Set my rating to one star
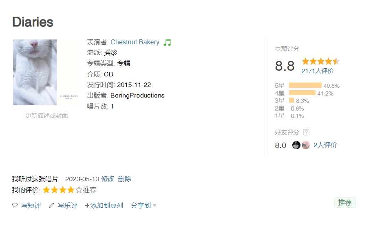This screenshot has height=230, width=371. tap(46, 190)
